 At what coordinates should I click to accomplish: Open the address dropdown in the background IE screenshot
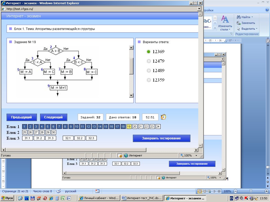coord(223,59)
